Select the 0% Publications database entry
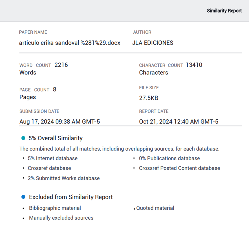Image resolution: width=249 pixels, height=242 pixels. 169,158
